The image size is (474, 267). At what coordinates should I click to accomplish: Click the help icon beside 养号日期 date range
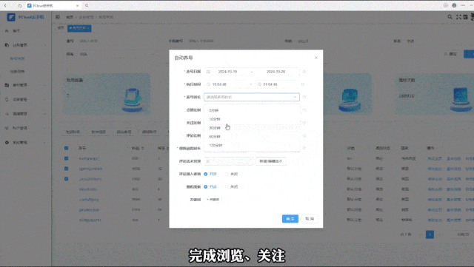[304, 72]
